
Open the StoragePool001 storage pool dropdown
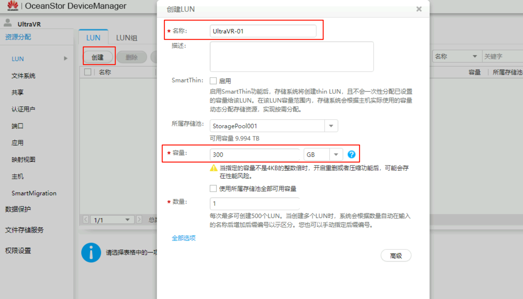tap(331, 126)
